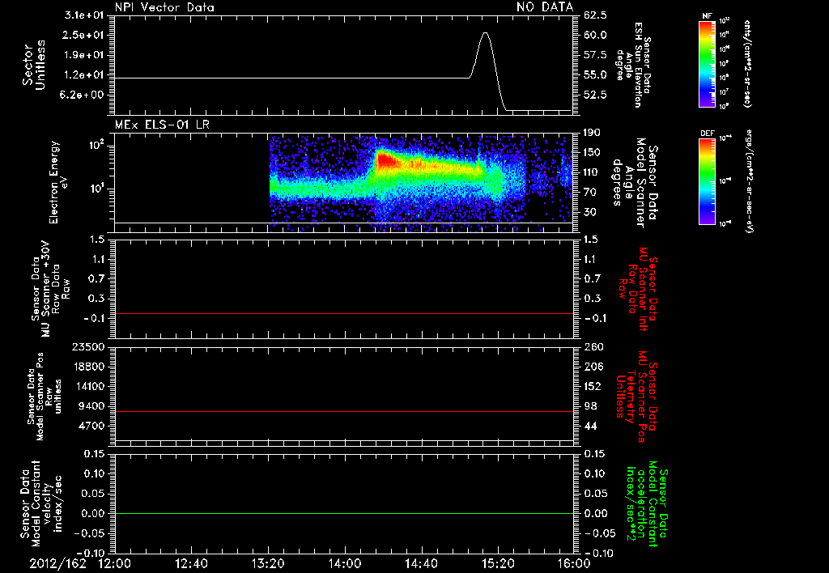Click the "2012/162" date label
This screenshot has height=573, width=829.
tap(57, 563)
